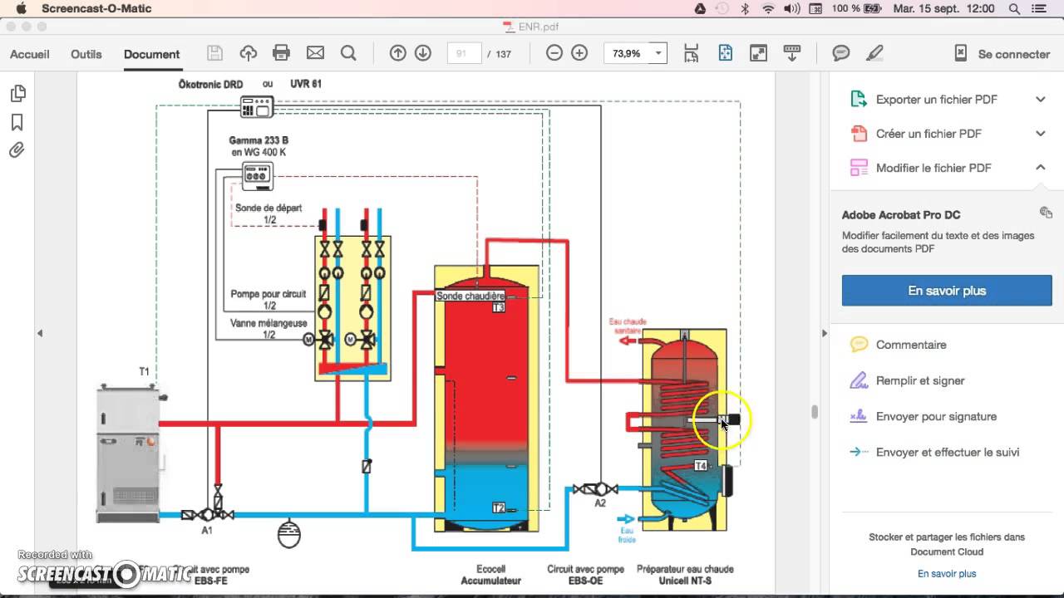Open the page thumbnails panel
This screenshot has width=1064, height=598.
coord(17,93)
